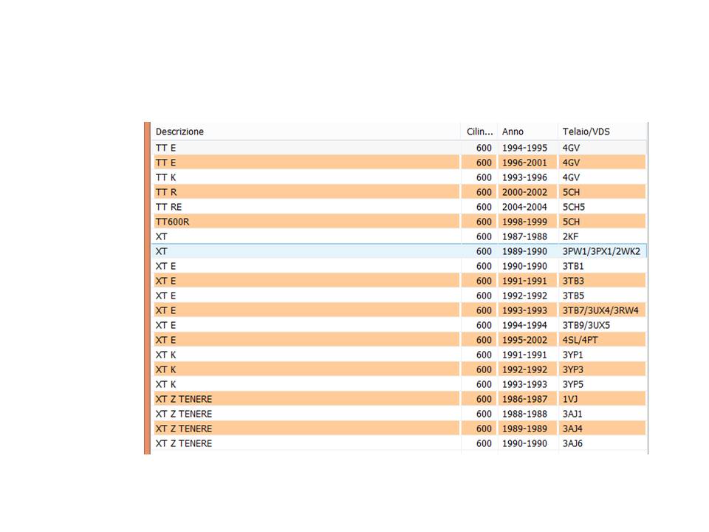Click frame code 3YP3
Image resolution: width=709 pixels, height=532 pixels.
(x=573, y=369)
